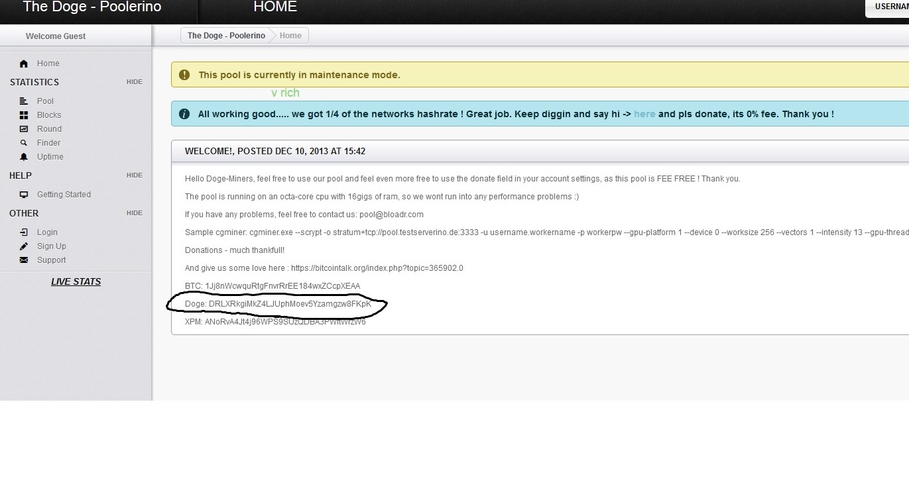
Task: Click the OTHER section heading
Action: pyautogui.click(x=24, y=213)
